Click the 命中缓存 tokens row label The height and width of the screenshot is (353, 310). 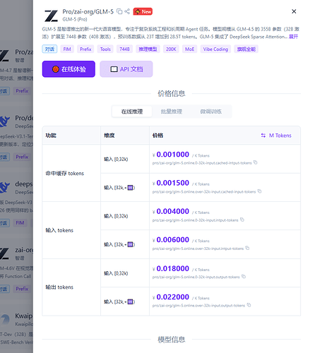coord(65,174)
